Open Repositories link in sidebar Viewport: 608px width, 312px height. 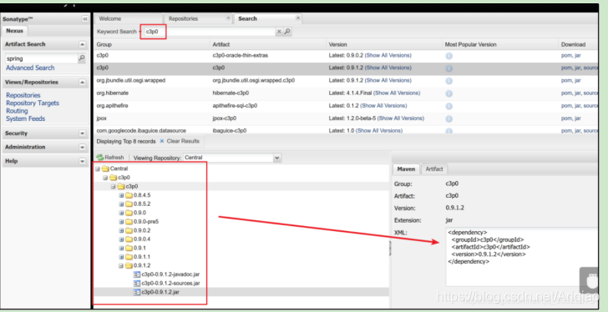coord(23,95)
